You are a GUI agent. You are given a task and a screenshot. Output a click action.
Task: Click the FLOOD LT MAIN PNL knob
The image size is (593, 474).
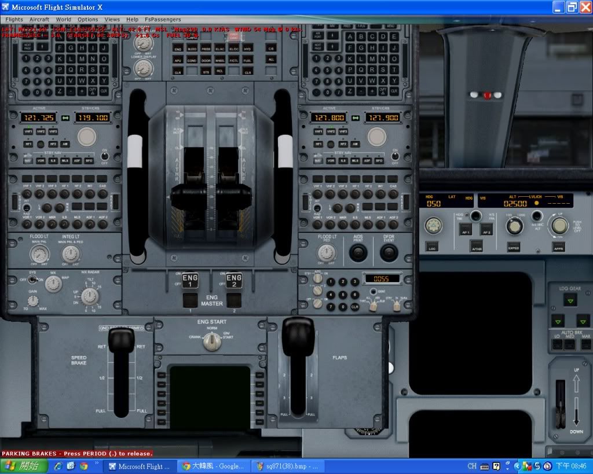(39, 254)
